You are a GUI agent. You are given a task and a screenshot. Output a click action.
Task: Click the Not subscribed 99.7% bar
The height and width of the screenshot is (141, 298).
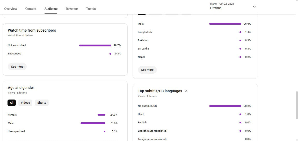[x=95, y=45]
